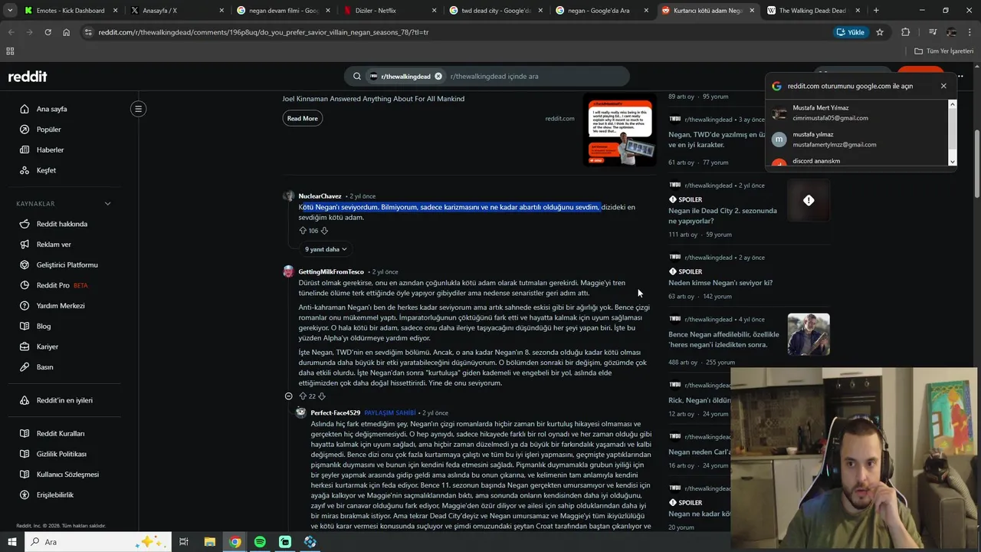Open browser extensions puzzle icon
981x552 pixels.
[906, 32]
